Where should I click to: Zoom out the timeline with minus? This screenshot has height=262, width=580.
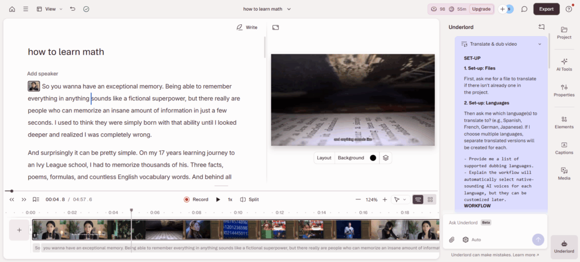358,200
